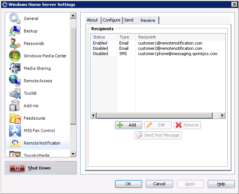Viewport: 239px width, 194px height.
Task: Click recipients list right scroll arrow
Action: click(222, 115)
